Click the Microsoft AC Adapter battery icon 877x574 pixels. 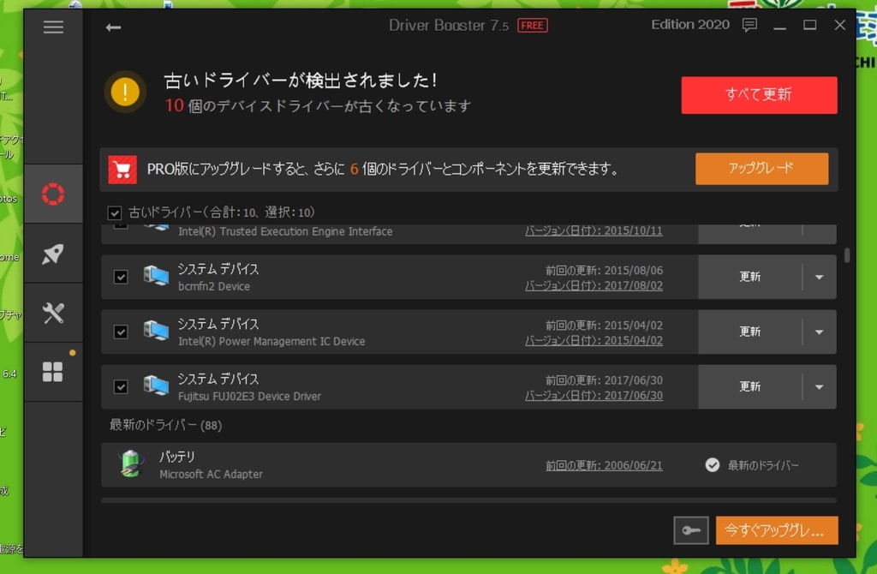[x=131, y=463]
